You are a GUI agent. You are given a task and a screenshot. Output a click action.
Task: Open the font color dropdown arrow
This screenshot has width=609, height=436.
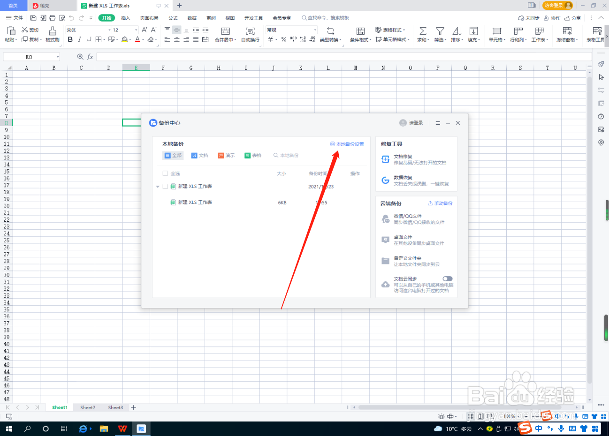pos(143,40)
